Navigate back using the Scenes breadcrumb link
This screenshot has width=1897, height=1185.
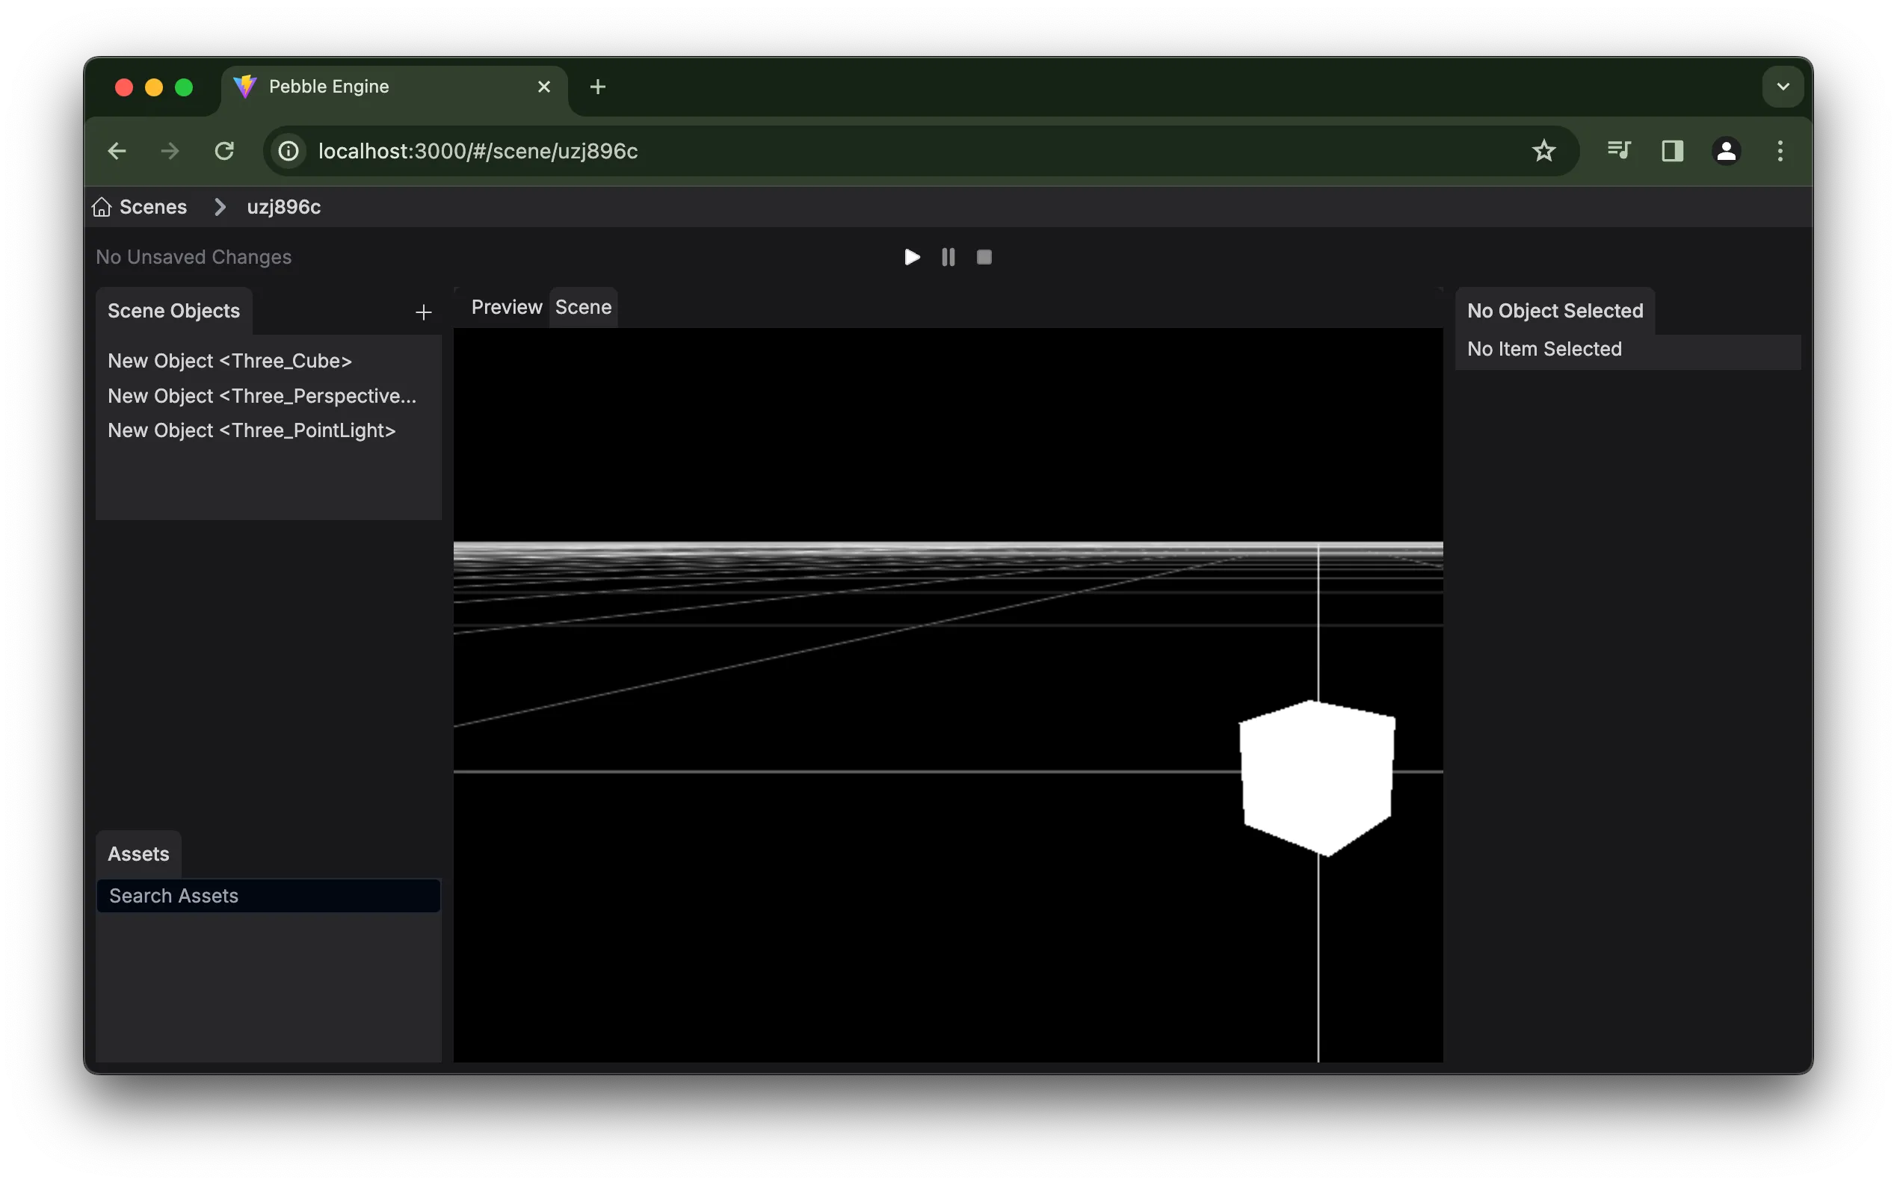[x=153, y=206]
